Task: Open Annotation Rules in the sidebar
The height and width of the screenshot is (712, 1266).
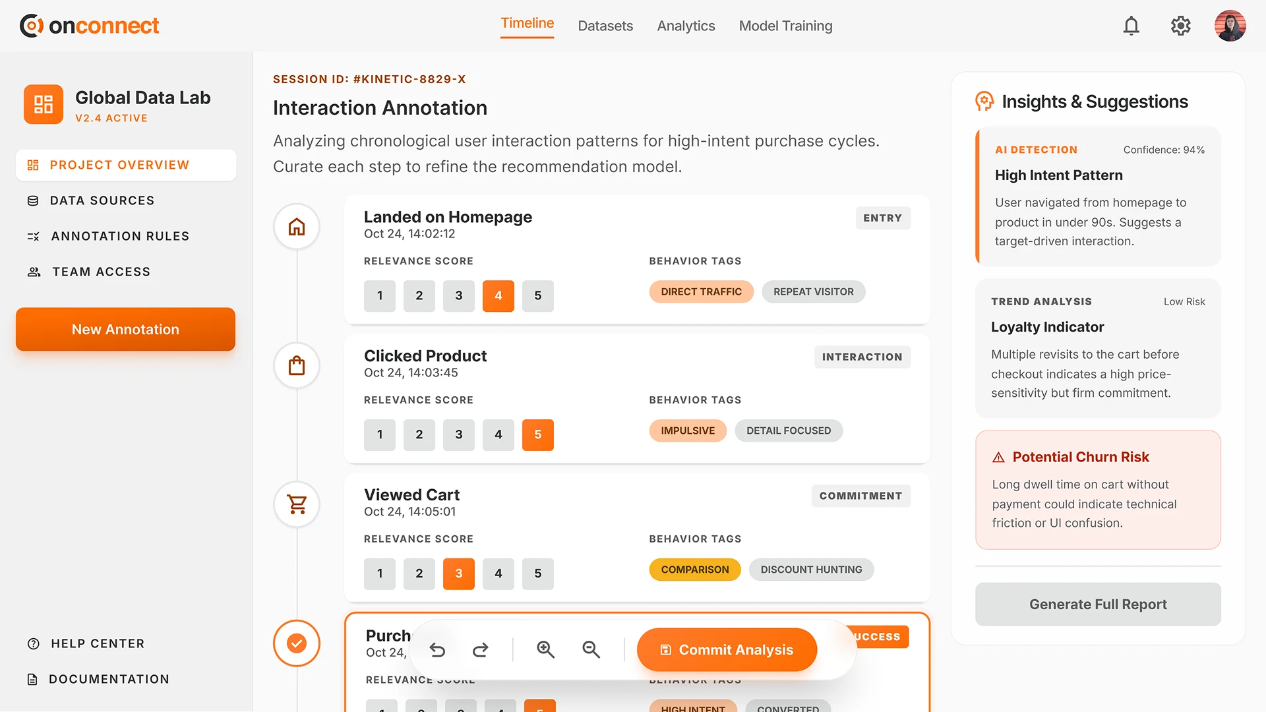Action: pos(120,236)
